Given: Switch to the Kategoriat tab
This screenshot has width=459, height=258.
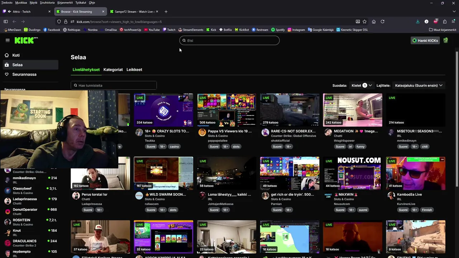Looking at the screenshot, I should pos(113,70).
